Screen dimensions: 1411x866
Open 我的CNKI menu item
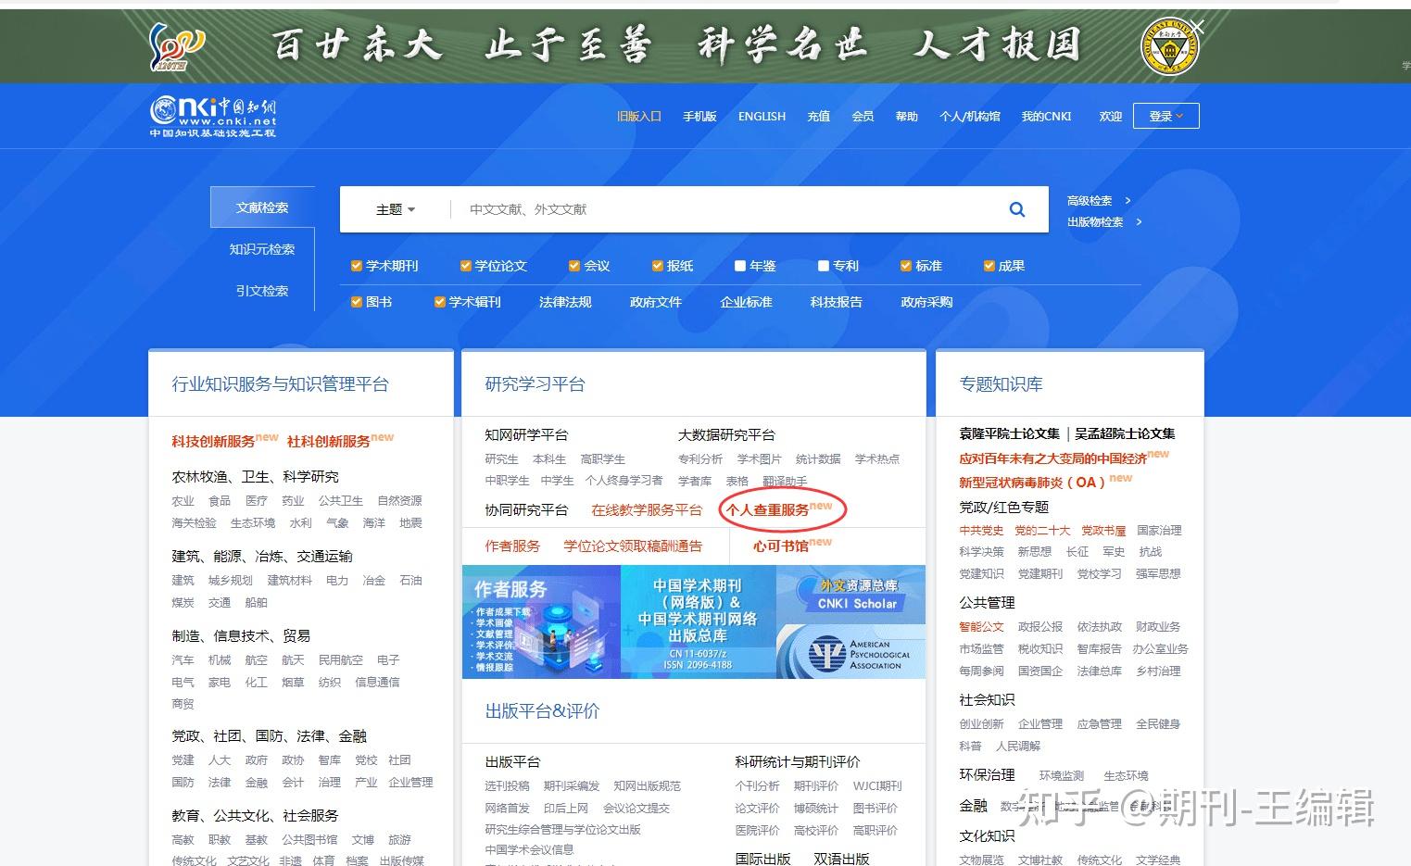[1046, 117]
